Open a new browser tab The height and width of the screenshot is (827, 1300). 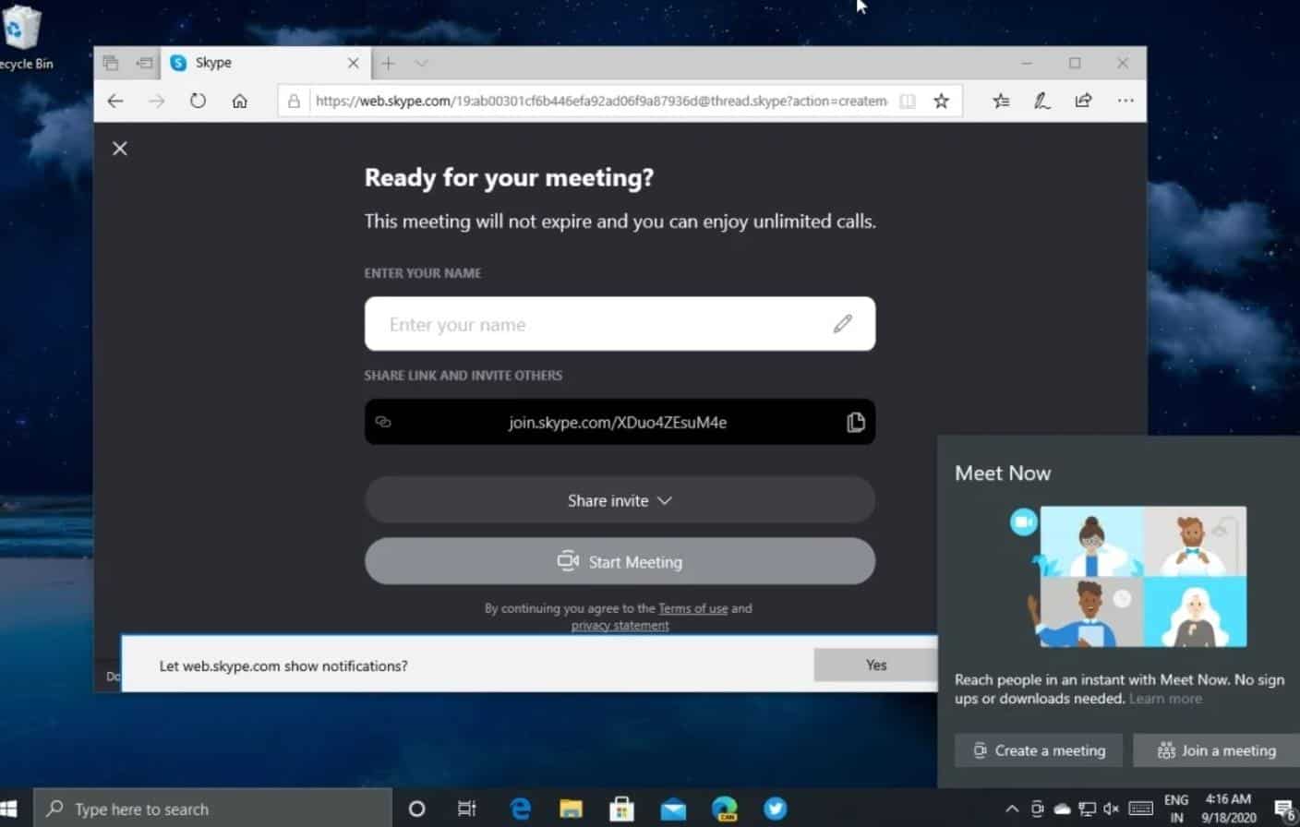pos(389,63)
